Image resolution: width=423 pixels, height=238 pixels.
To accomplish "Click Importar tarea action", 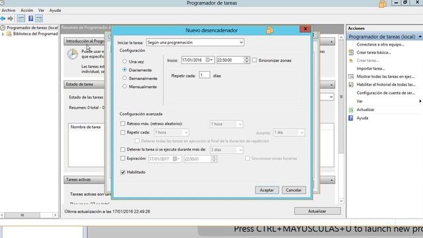I will click(371, 69).
